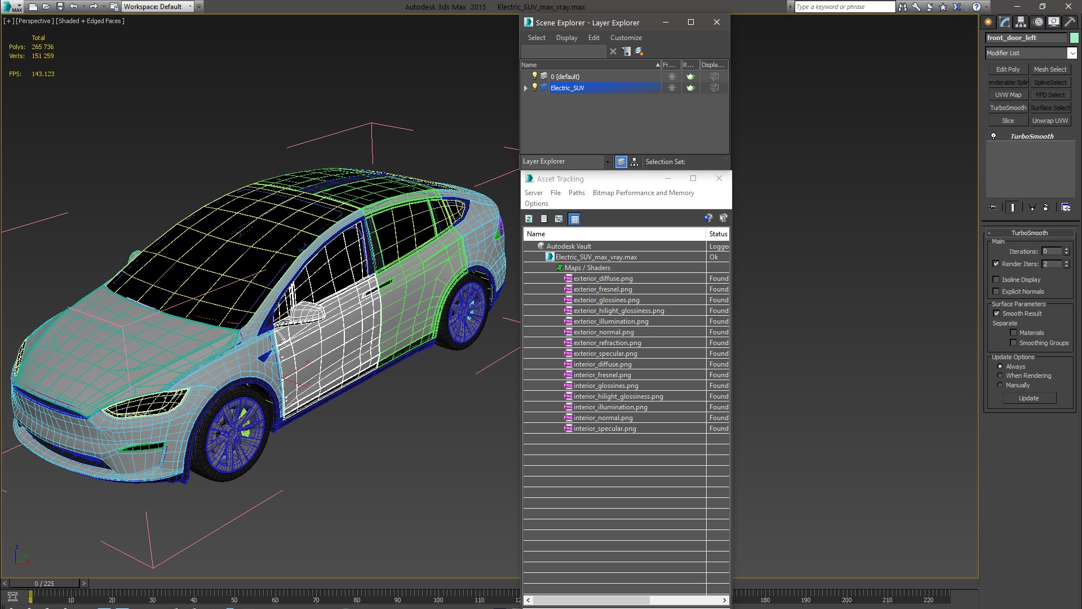This screenshot has width=1082, height=609.
Task: Select the Surface Select tool icon
Action: (x=1049, y=108)
